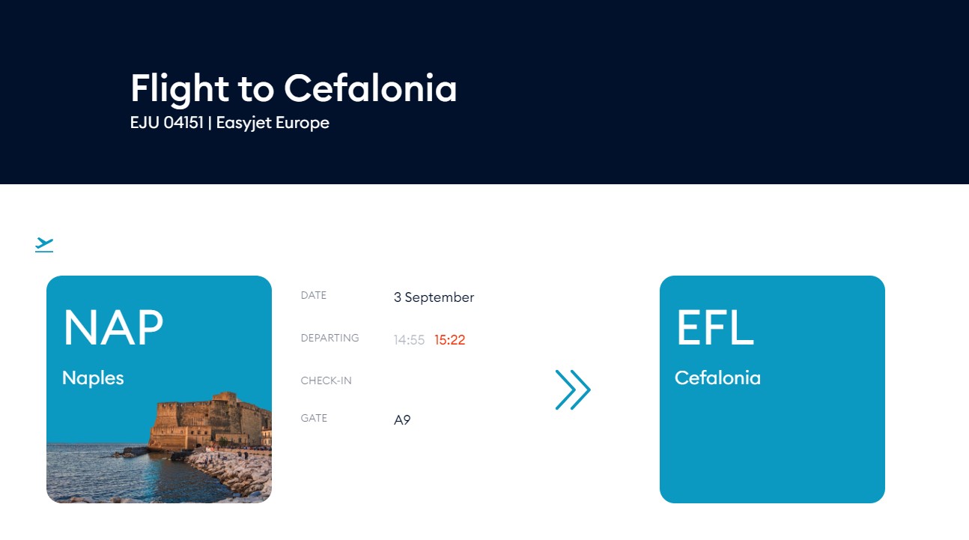Viewport: 969px width, 540px height.
Task: Select the EFL airport code
Action: point(714,328)
